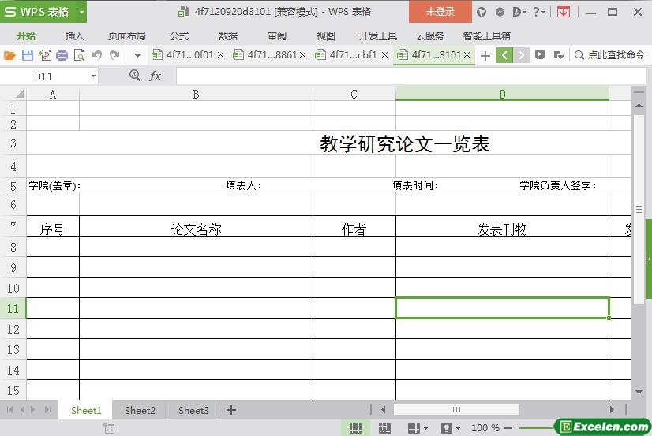
Task: Open a file with the folder icon
Action: tap(9, 55)
